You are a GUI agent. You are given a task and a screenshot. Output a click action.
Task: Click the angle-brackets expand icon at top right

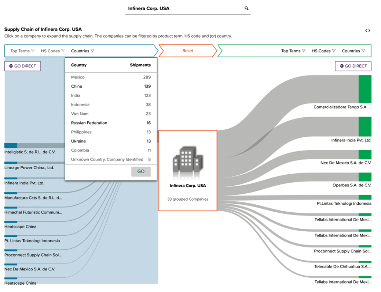point(368,30)
